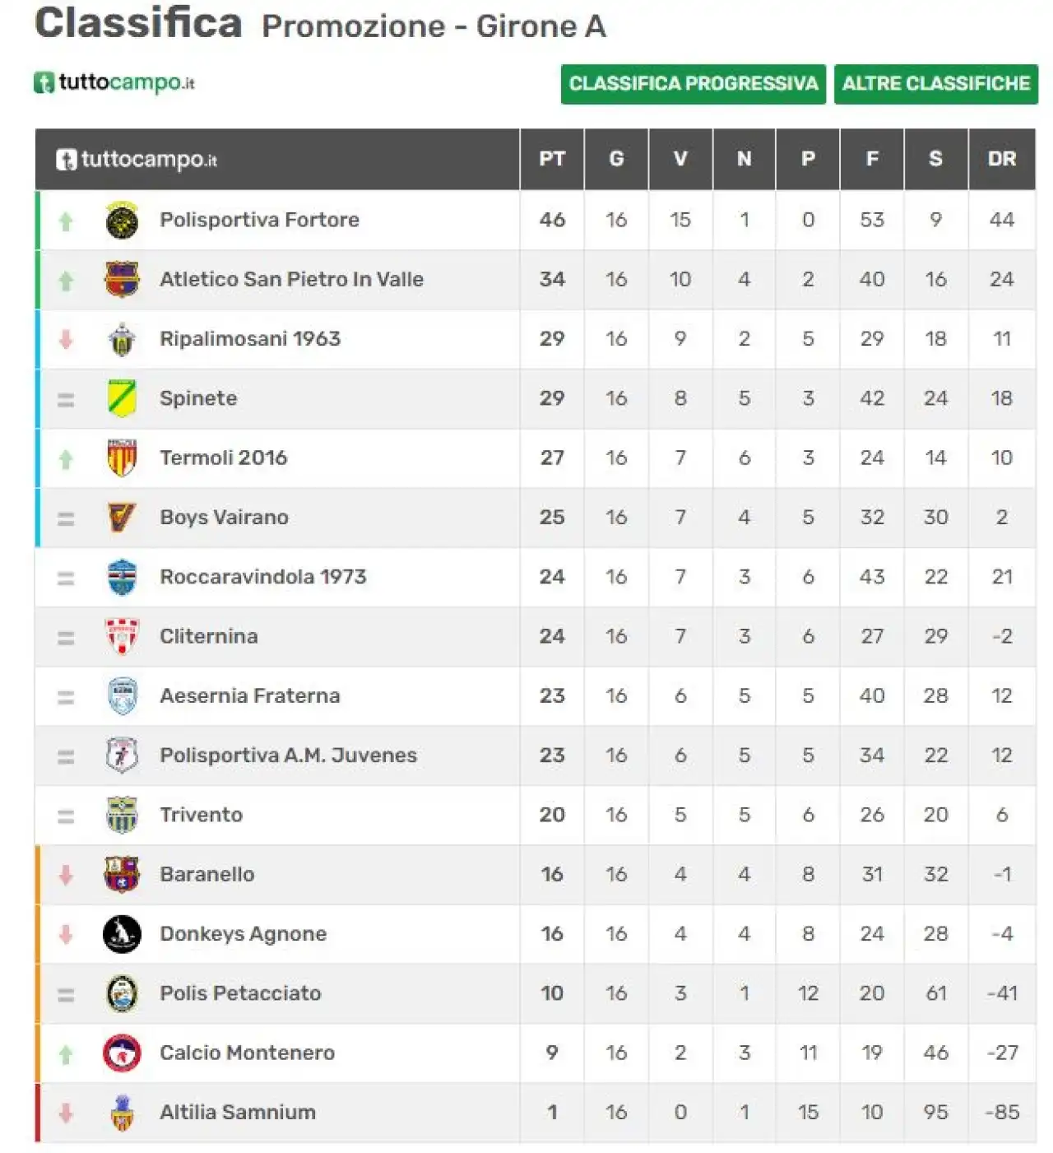This screenshot has width=1053, height=1153.
Task: Open the Ripalimosani 1963 team link
Action: (x=250, y=338)
